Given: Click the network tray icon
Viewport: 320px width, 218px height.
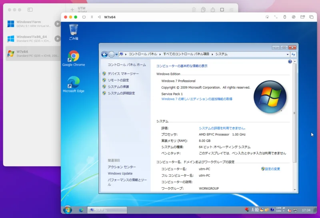Looking at the screenshot, I should (x=295, y=210).
